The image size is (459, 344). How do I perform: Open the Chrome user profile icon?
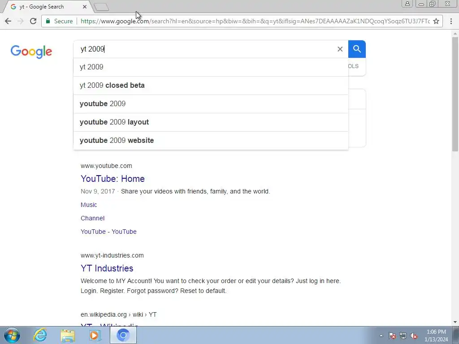click(407, 4)
